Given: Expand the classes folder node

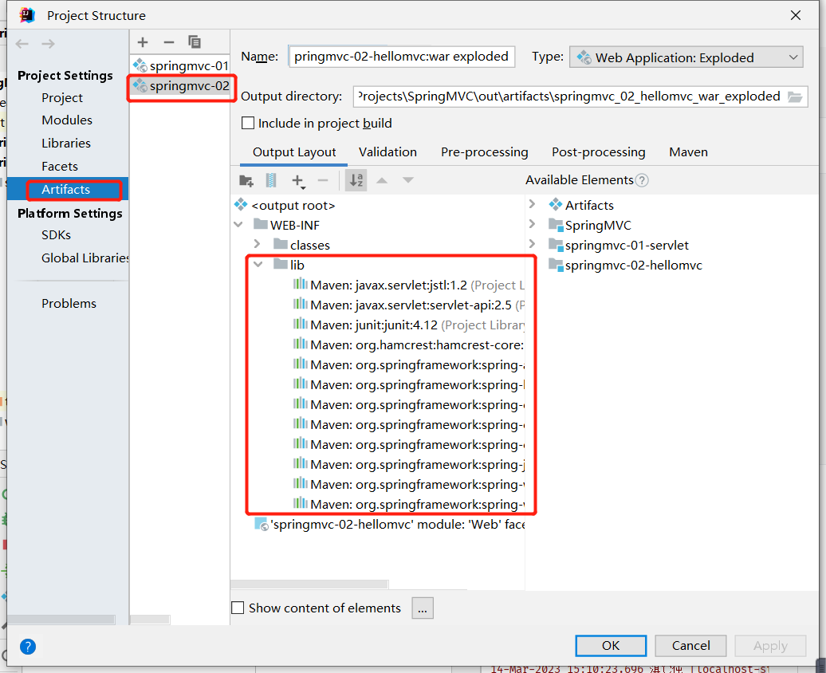Looking at the screenshot, I should pos(257,244).
